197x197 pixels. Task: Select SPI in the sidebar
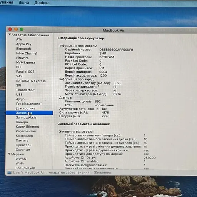click(18, 85)
